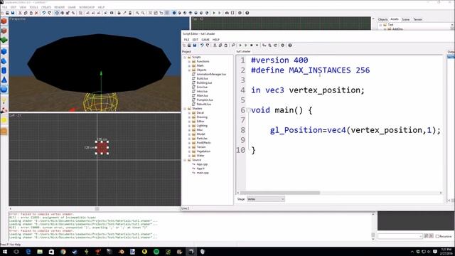Click line 8 gl_Position code text
This screenshot has width=455, height=256.
pyautogui.click(x=355, y=130)
